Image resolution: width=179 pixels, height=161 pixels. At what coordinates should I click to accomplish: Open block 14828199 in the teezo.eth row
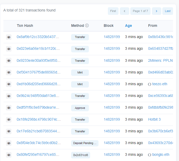(x=112, y=84)
